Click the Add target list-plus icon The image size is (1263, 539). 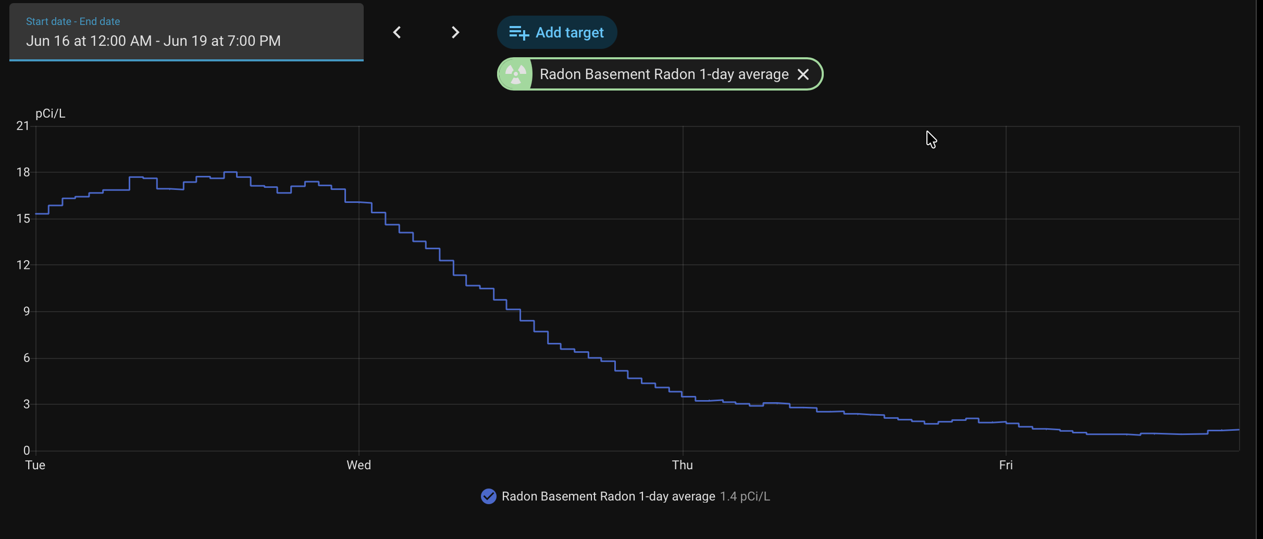point(518,33)
